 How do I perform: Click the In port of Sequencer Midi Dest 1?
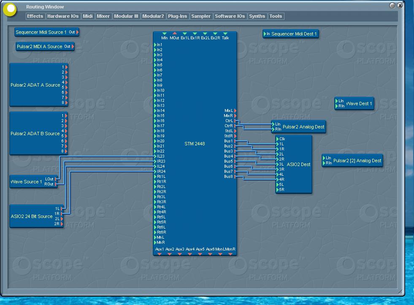(x=265, y=34)
